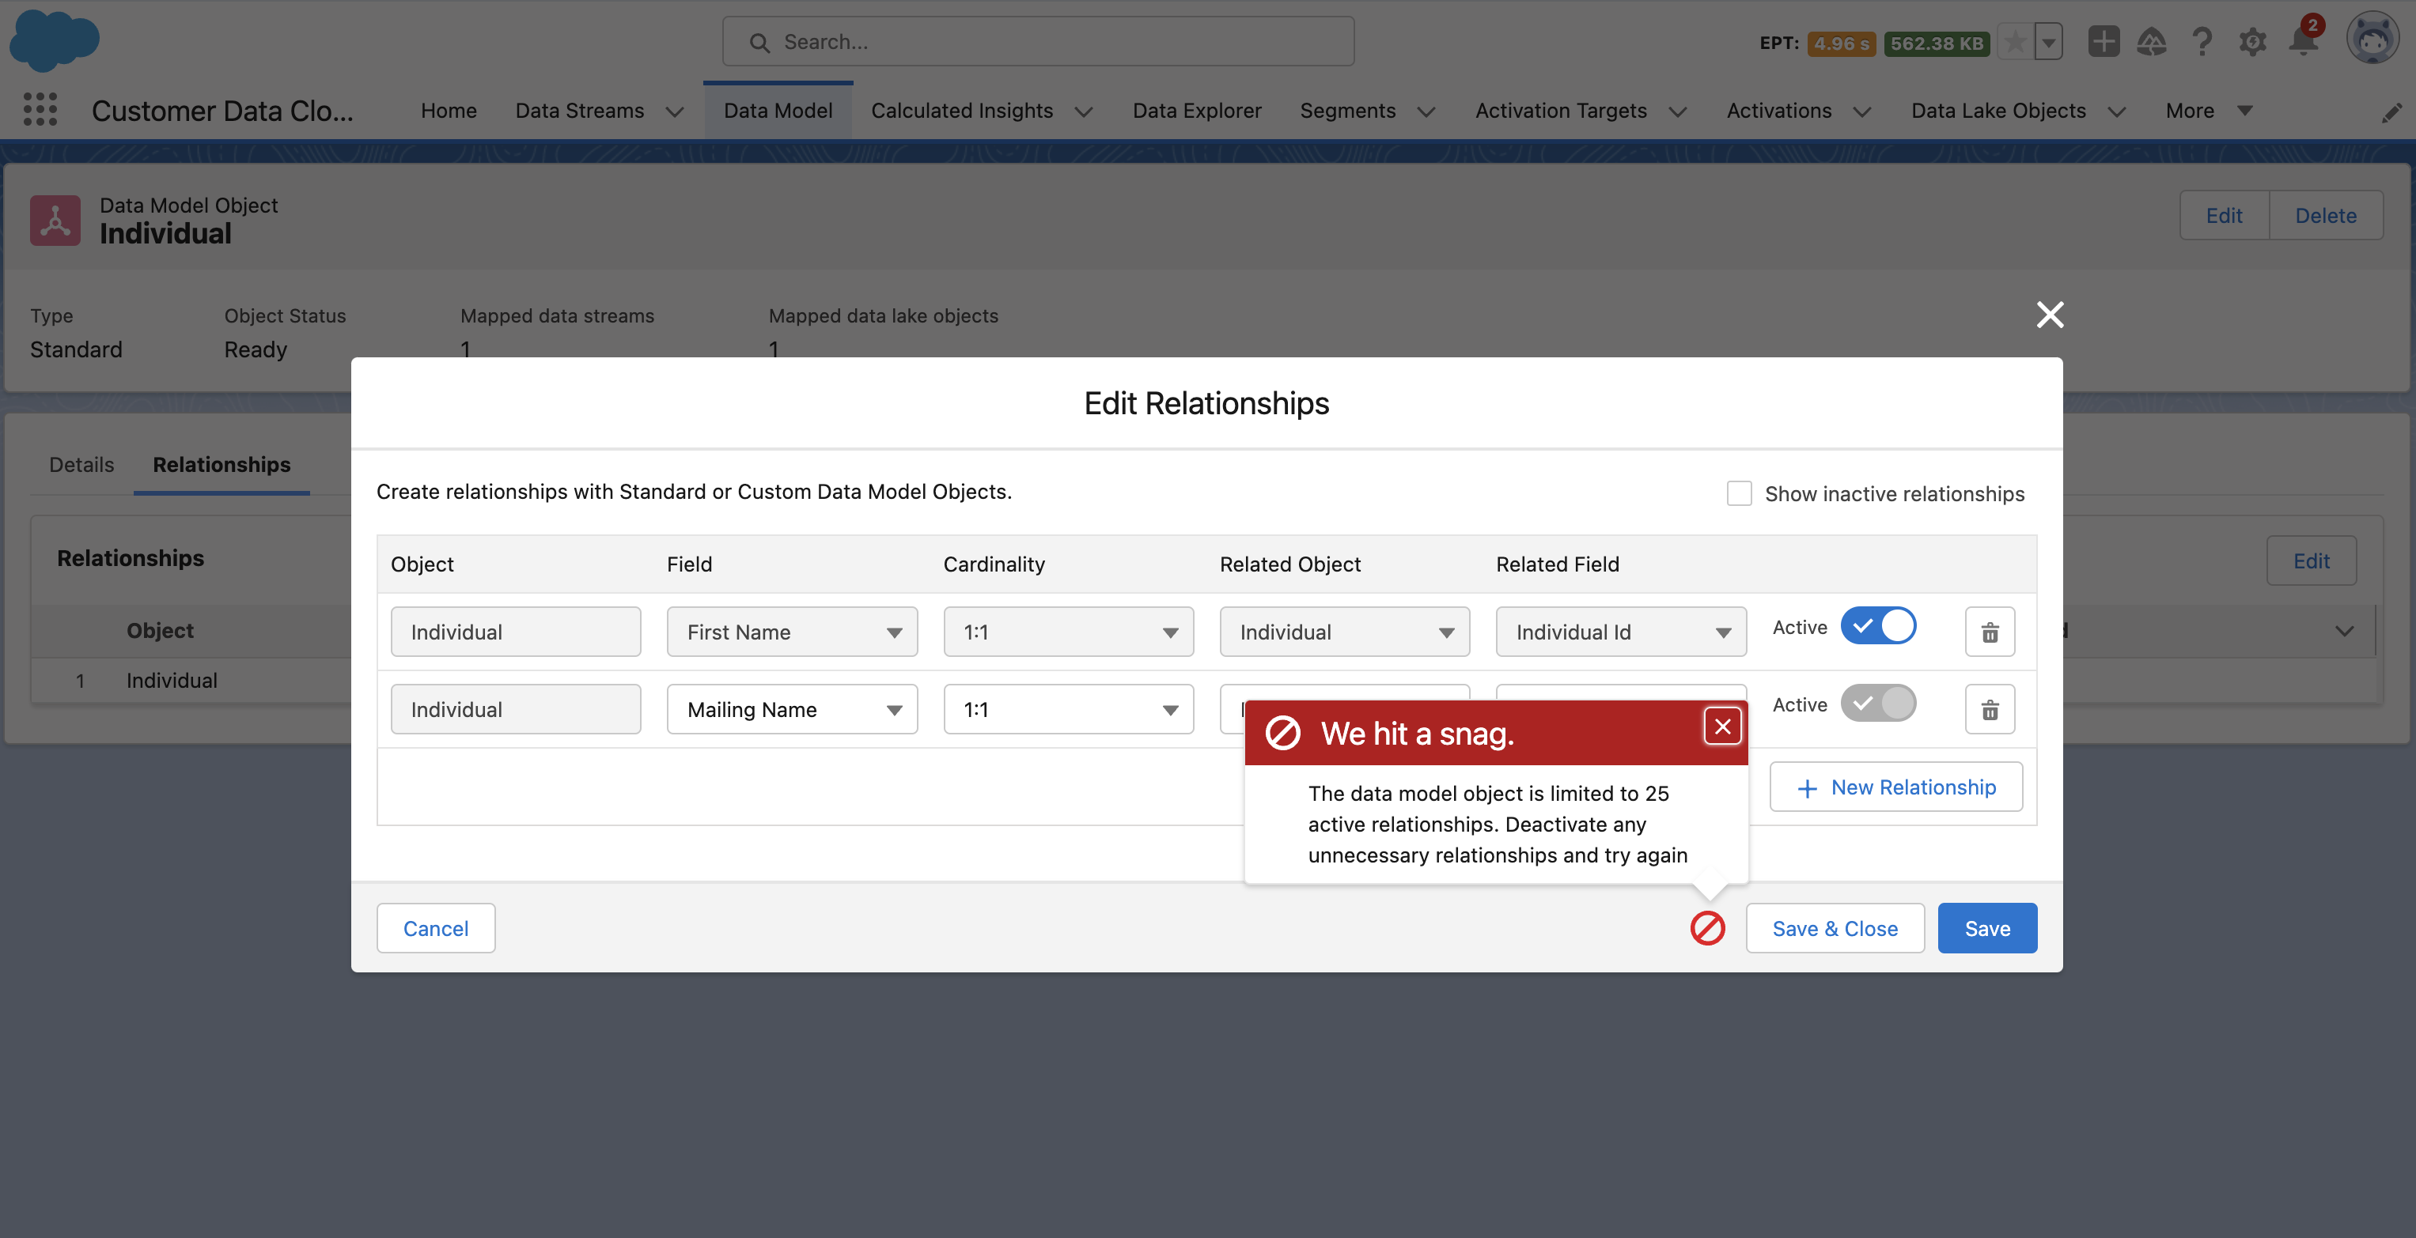
Task: Click Delete button in page header
Action: pyautogui.click(x=2326, y=216)
